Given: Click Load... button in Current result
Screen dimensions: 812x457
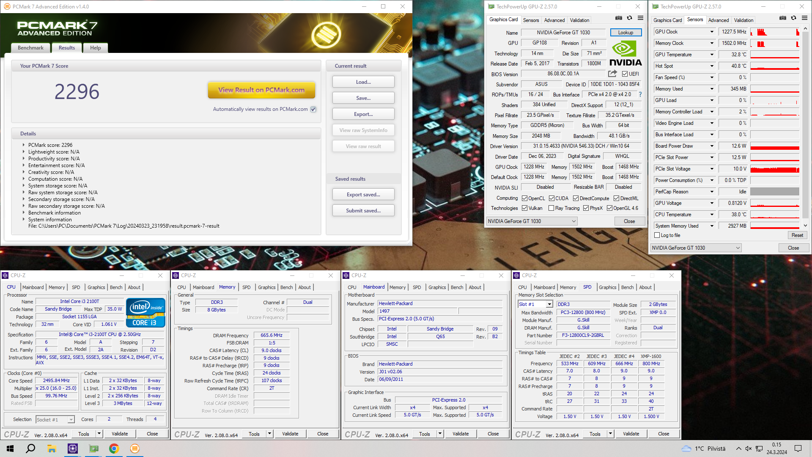Looking at the screenshot, I should pos(363,82).
